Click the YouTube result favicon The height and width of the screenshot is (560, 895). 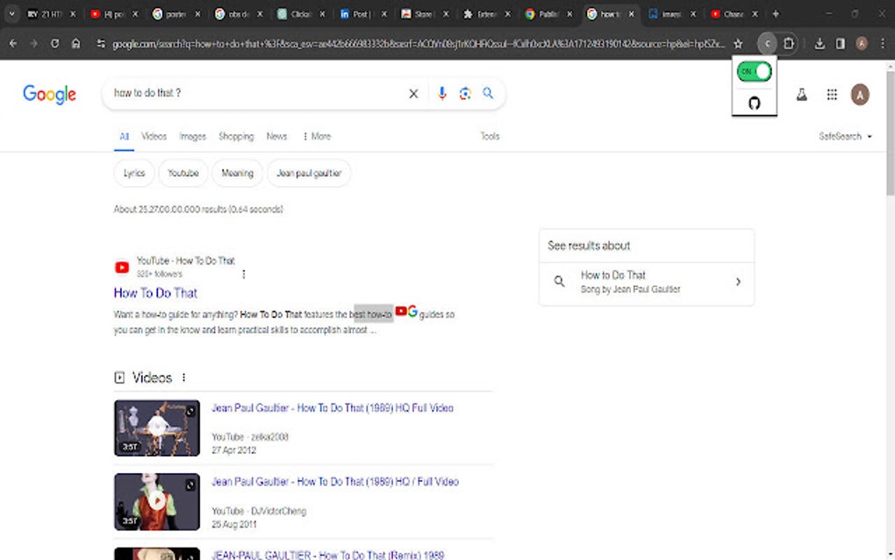pyautogui.click(x=122, y=267)
